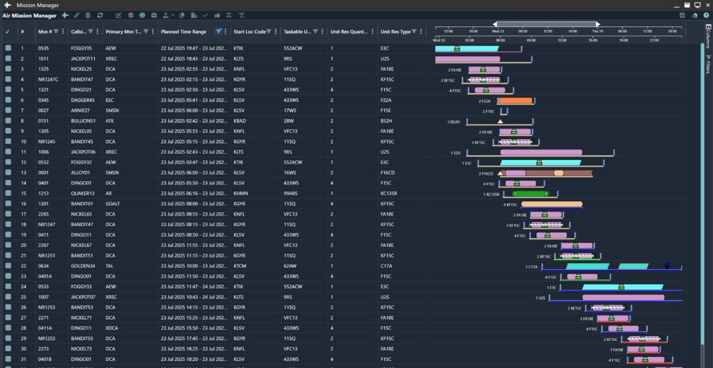This screenshot has height=368, width=713.
Task: Click the eraser icon top right
Action: pyautogui.click(x=695, y=15)
